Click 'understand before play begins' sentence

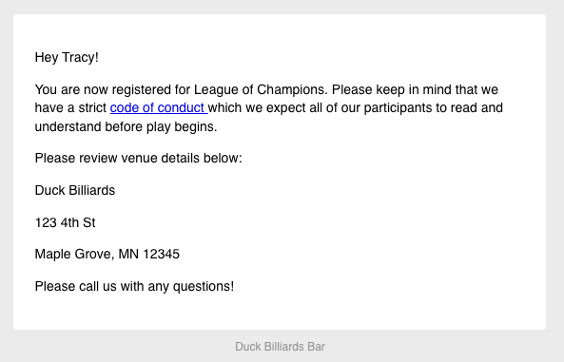click(x=126, y=127)
